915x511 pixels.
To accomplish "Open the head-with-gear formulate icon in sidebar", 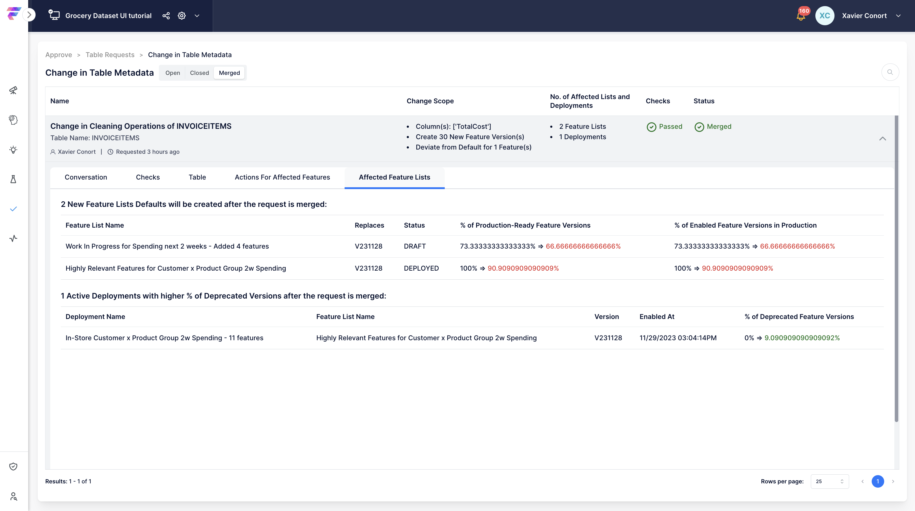I will pyautogui.click(x=14, y=120).
